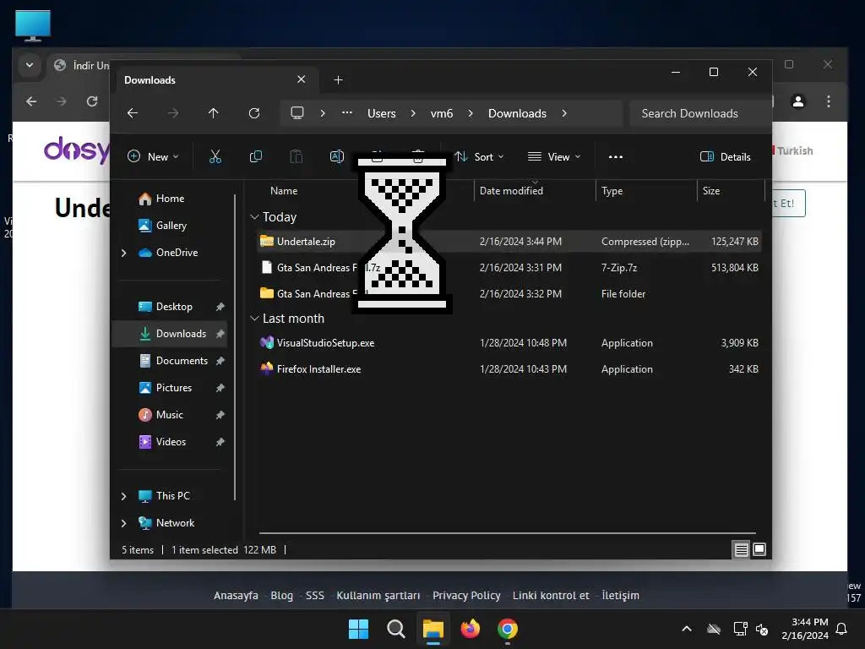This screenshot has height=649, width=865.
Task: Click Users in the address path
Action: click(382, 113)
